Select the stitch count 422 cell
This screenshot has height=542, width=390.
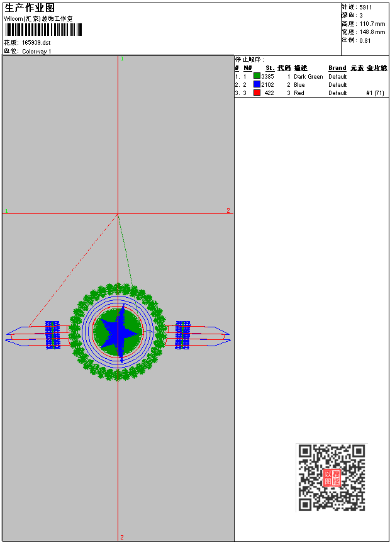(269, 93)
